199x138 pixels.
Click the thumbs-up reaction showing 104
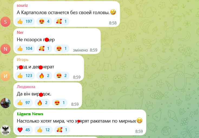[25, 49]
